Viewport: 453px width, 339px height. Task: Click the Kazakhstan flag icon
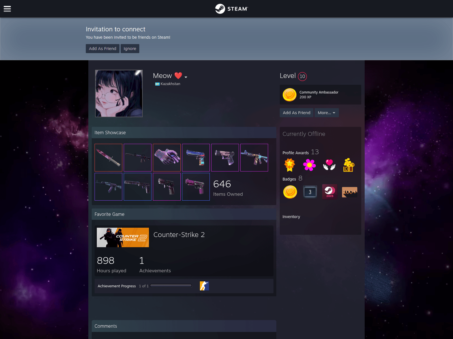[x=157, y=84]
